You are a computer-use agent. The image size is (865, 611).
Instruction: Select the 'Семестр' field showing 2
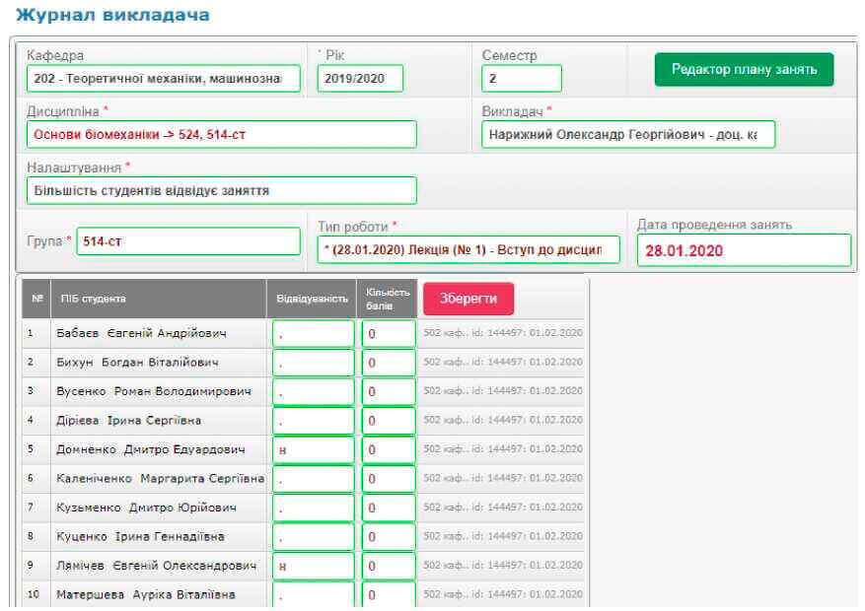[521, 79]
